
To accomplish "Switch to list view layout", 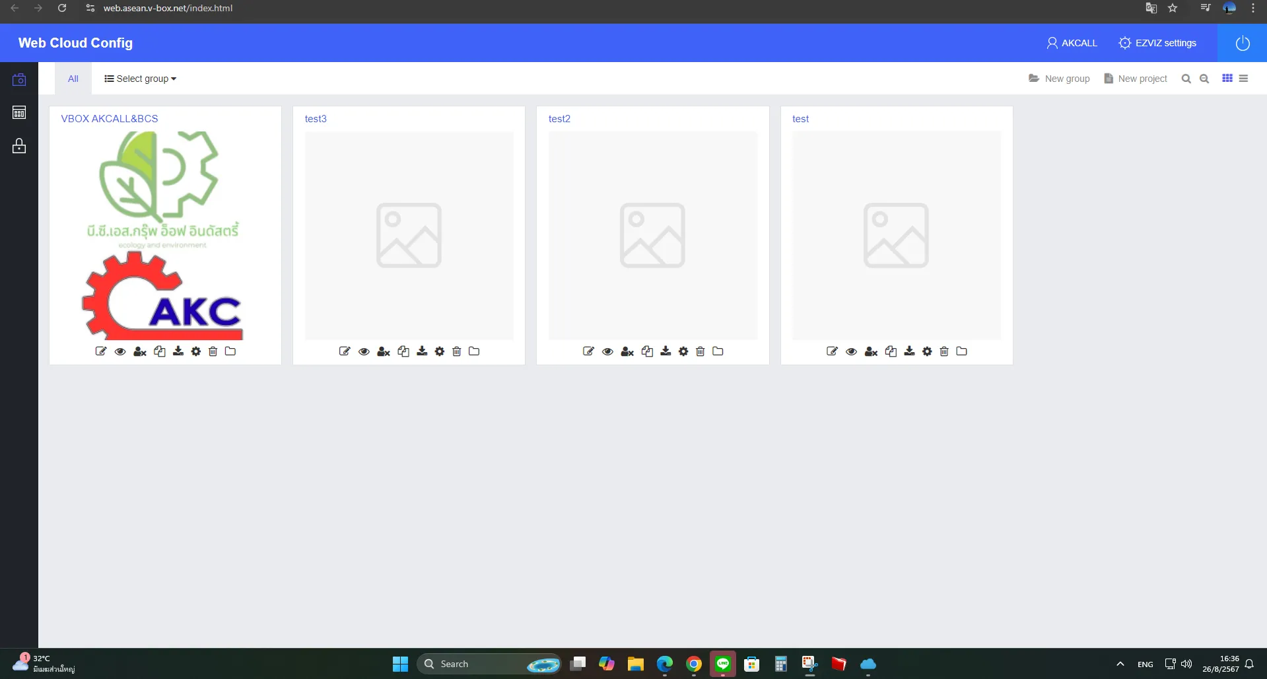I will tap(1243, 79).
